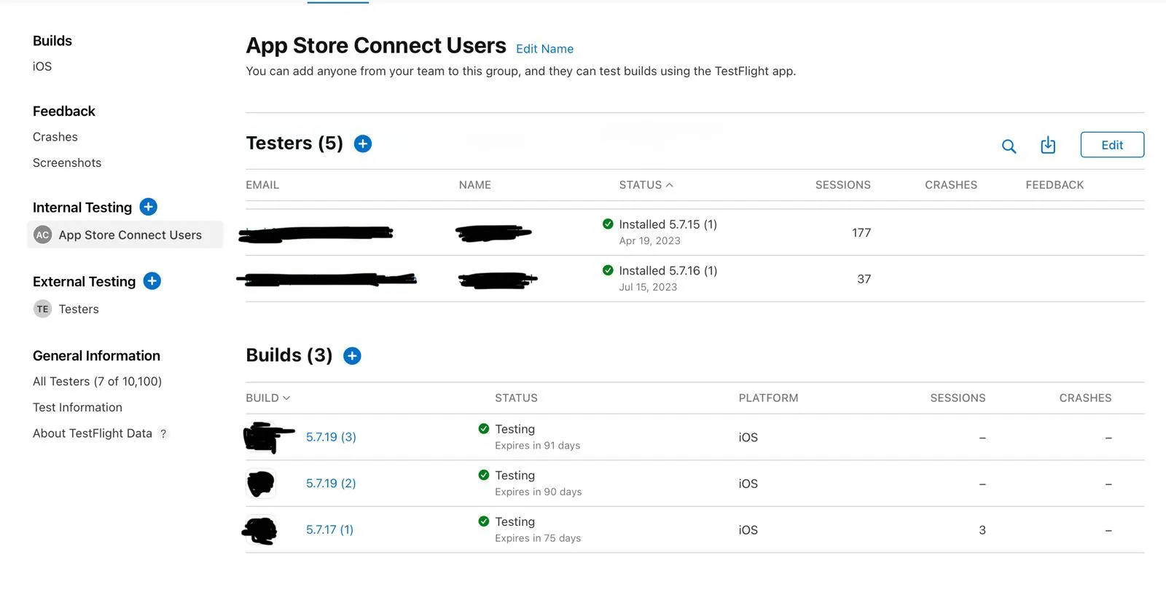Screen dimensions: 1166x595
Task: Click the search magnifier icon in Testers
Action: tap(1009, 146)
